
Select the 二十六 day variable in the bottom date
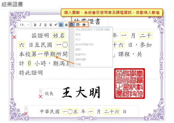click(x=111, y=112)
